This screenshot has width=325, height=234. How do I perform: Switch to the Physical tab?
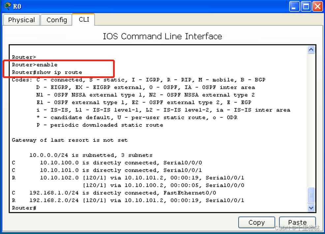coord(21,20)
